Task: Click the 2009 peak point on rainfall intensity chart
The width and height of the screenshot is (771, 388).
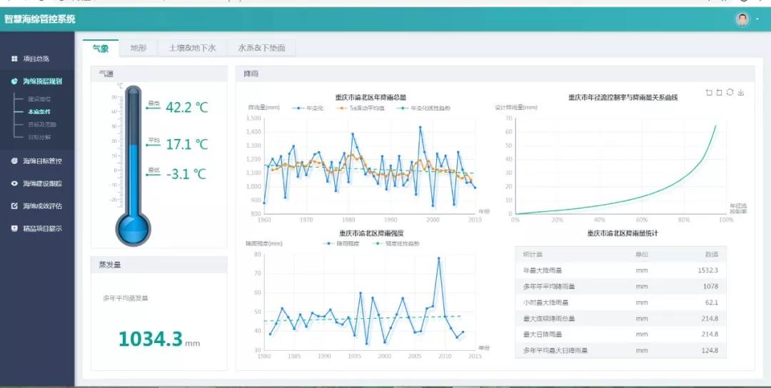Action: 438,258
